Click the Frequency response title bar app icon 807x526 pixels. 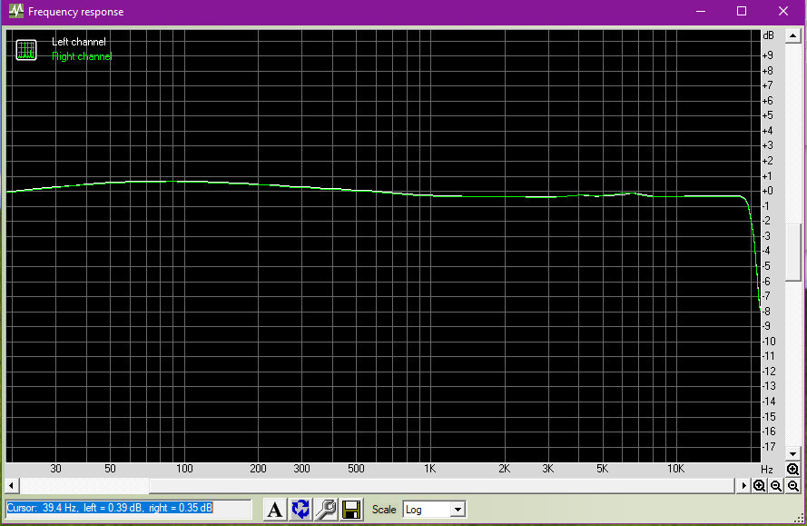16,11
